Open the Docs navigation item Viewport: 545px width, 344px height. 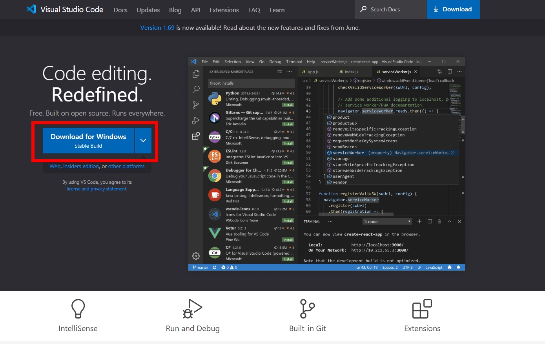coord(120,10)
